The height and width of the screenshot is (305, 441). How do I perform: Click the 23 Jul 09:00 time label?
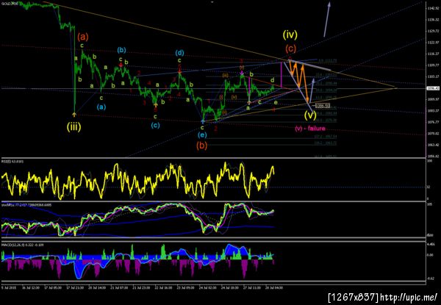point(184,288)
